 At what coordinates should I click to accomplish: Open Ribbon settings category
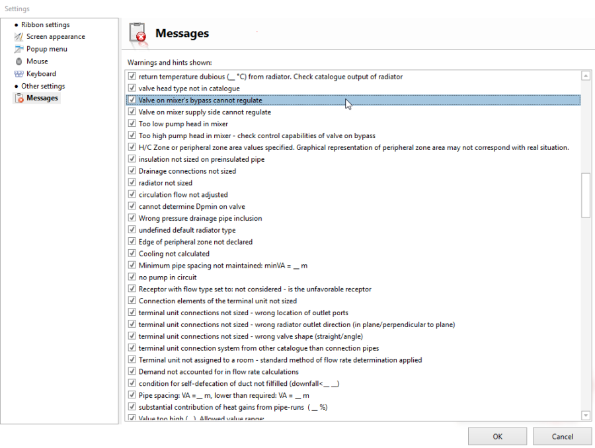click(x=45, y=24)
